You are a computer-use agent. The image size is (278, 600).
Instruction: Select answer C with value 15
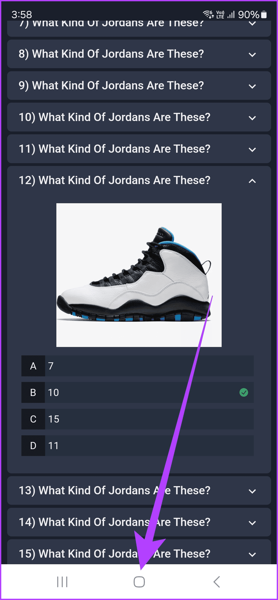point(137,419)
